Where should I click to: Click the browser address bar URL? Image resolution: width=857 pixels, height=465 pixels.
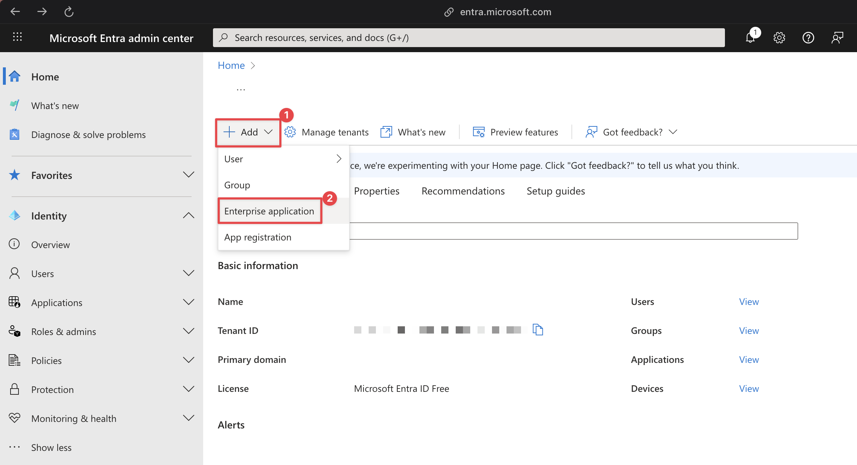(x=505, y=12)
